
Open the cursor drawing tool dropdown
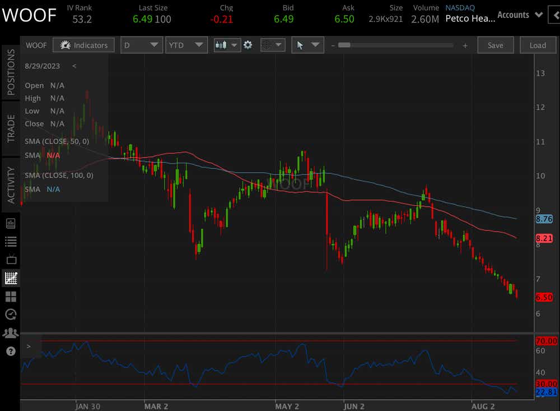click(x=307, y=45)
